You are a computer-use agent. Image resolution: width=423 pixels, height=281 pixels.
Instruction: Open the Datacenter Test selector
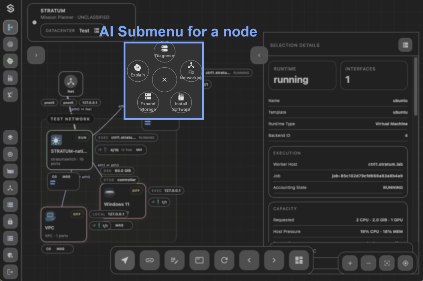point(72,31)
